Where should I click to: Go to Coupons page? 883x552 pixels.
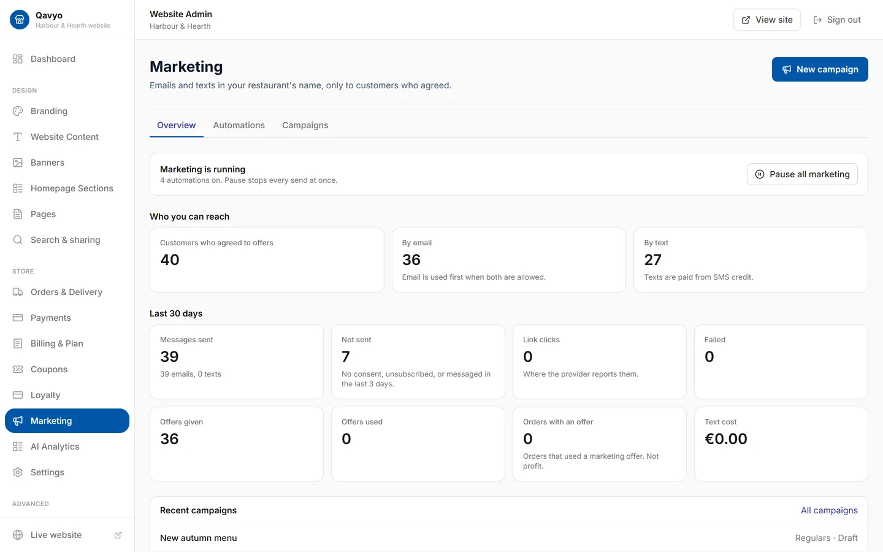click(x=67, y=369)
